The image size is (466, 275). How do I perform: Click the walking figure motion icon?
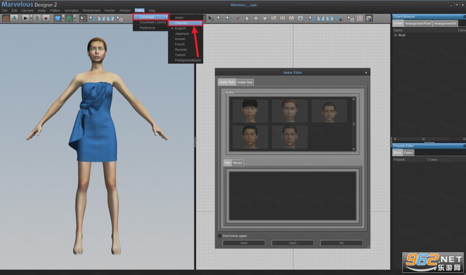pos(37,18)
